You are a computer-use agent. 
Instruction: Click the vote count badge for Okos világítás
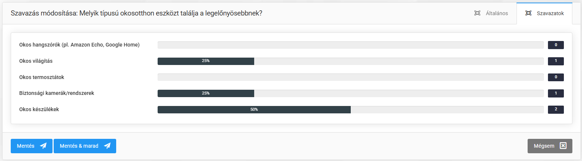(x=555, y=61)
